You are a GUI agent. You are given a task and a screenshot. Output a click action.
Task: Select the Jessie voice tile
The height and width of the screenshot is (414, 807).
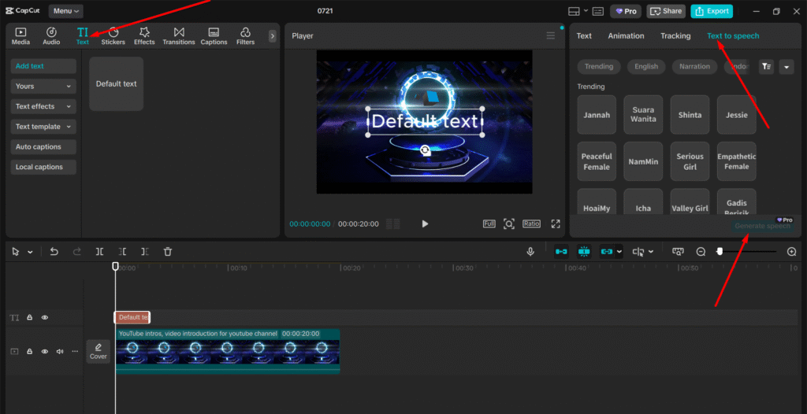(736, 115)
